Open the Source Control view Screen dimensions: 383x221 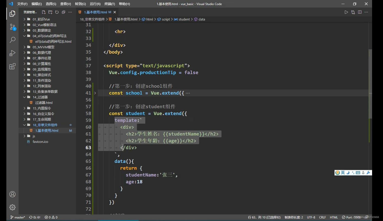tap(12, 27)
